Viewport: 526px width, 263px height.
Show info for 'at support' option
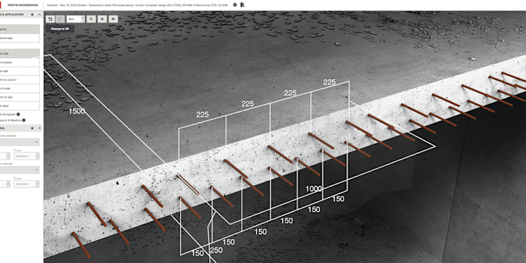[18, 114]
